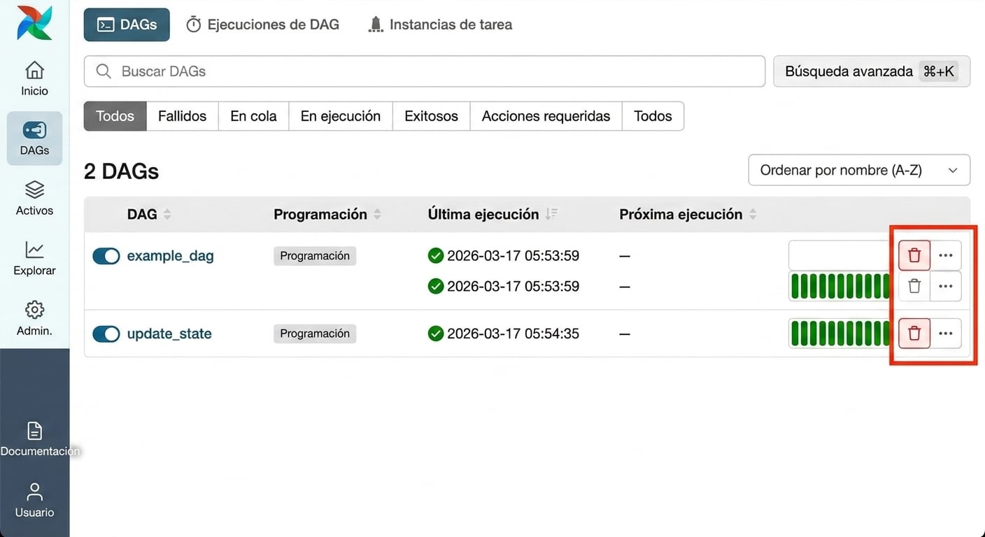Open the example_dag link
The image size is (985, 537).
[170, 256]
